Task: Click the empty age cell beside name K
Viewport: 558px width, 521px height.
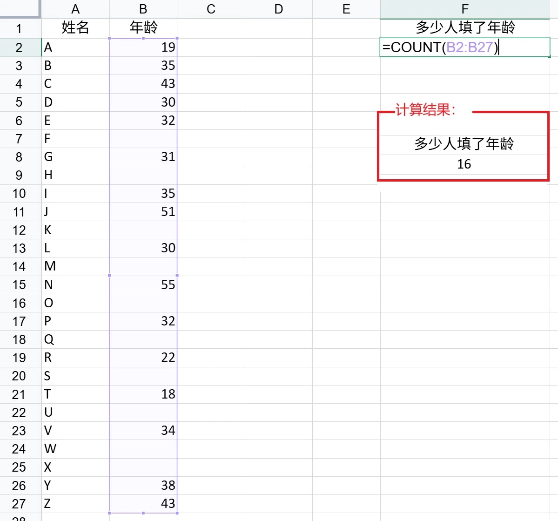Action: (143, 230)
